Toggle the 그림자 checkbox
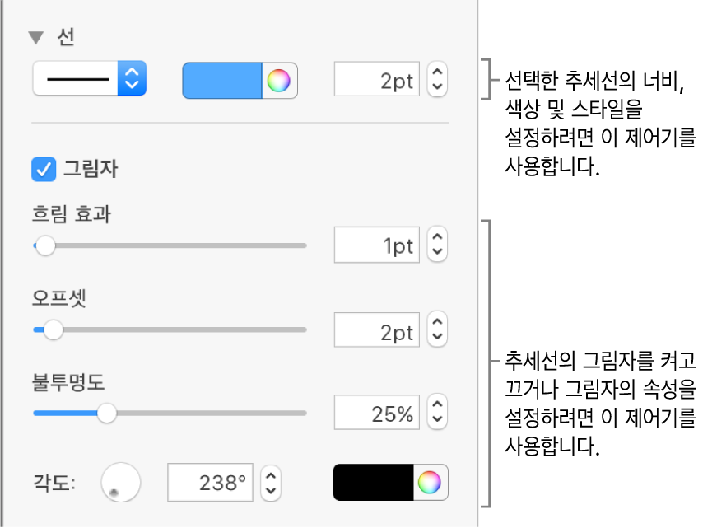 [41, 169]
